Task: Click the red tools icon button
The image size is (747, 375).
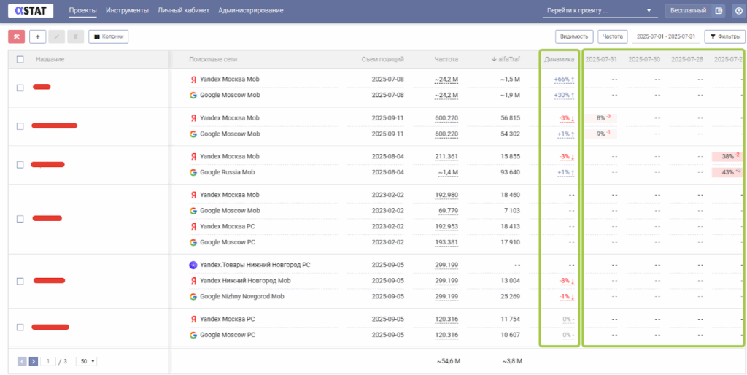Action: [16, 36]
